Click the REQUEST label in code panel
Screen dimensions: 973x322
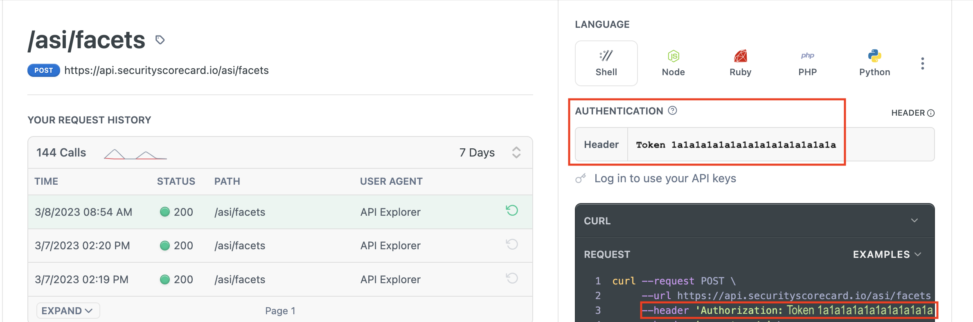coord(607,255)
